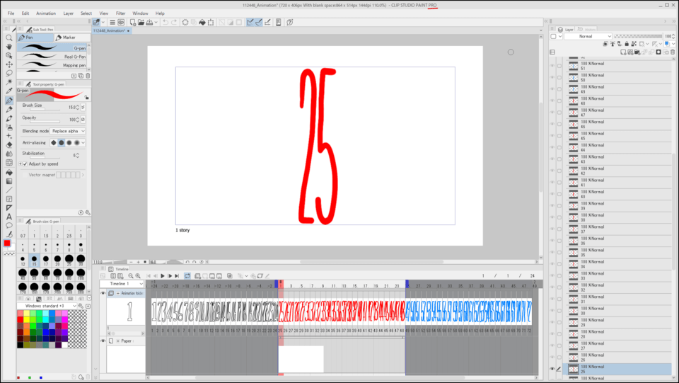Select the Auto select magic wand tool
Screen dimensions: 679x383
coord(8,82)
